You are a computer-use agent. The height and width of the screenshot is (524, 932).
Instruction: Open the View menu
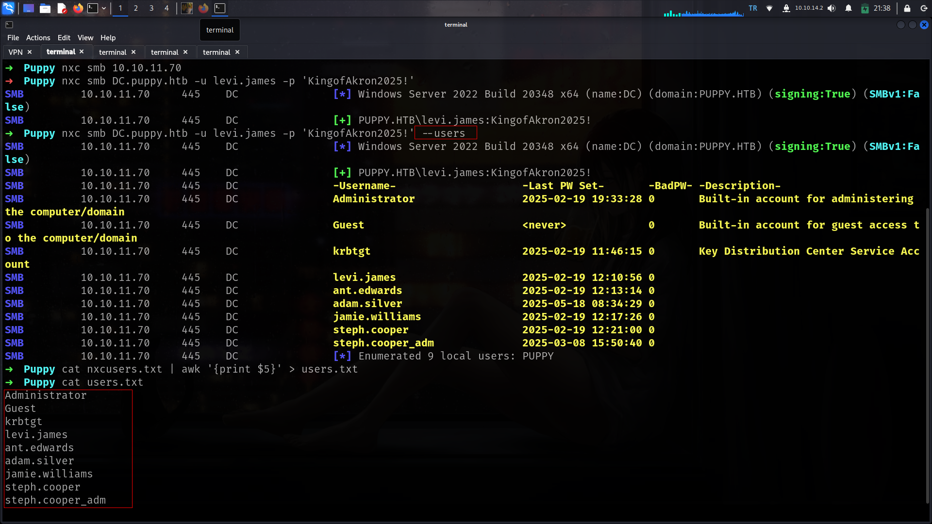click(85, 38)
